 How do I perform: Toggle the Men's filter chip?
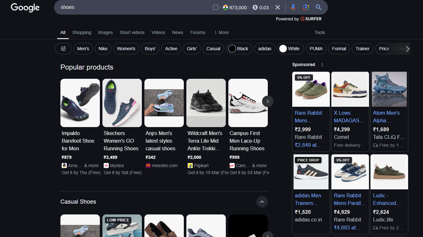coord(83,49)
